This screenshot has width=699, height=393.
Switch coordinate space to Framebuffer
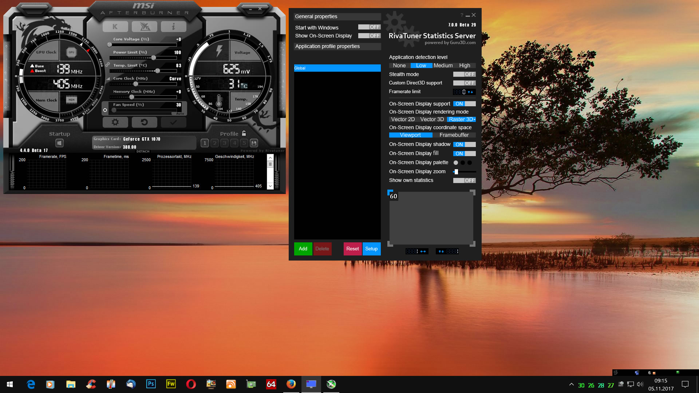454,135
